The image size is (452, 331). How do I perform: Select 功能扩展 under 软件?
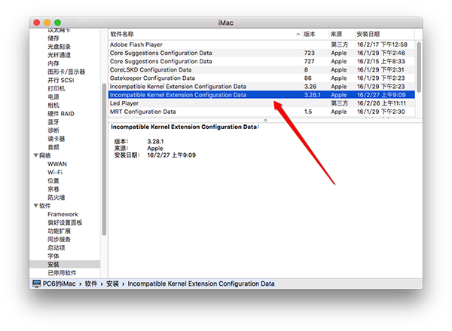pos(59,231)
